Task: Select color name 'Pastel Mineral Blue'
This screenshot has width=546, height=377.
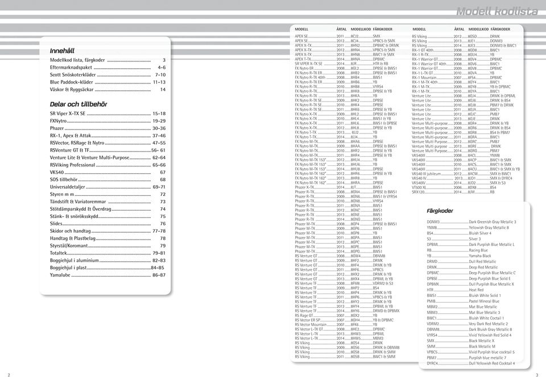Action: pyautogui.click(x=483, y=301)
